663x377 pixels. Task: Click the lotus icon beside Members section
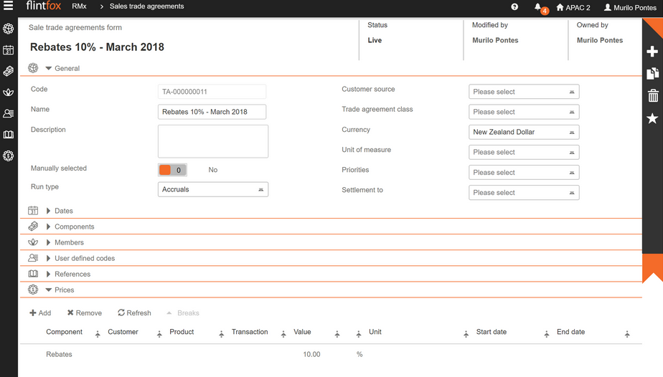tap(33, 242)
